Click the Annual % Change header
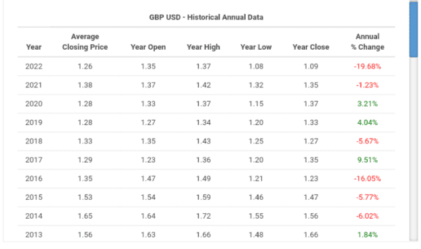Image resolution: width=421 pixels, height=249 pixels. (x=368, y=42)
